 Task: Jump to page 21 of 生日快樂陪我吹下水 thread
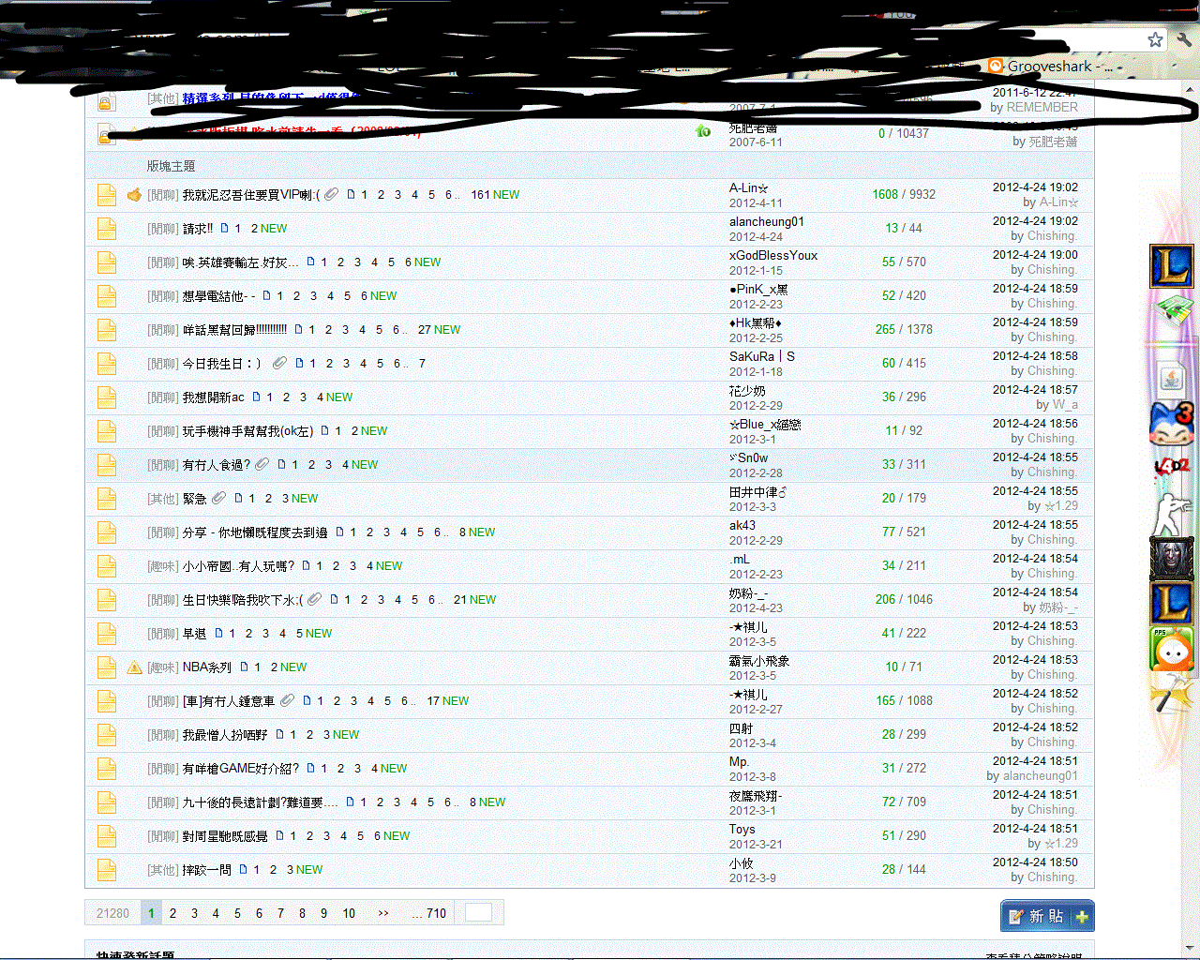[x=460, y=600]
